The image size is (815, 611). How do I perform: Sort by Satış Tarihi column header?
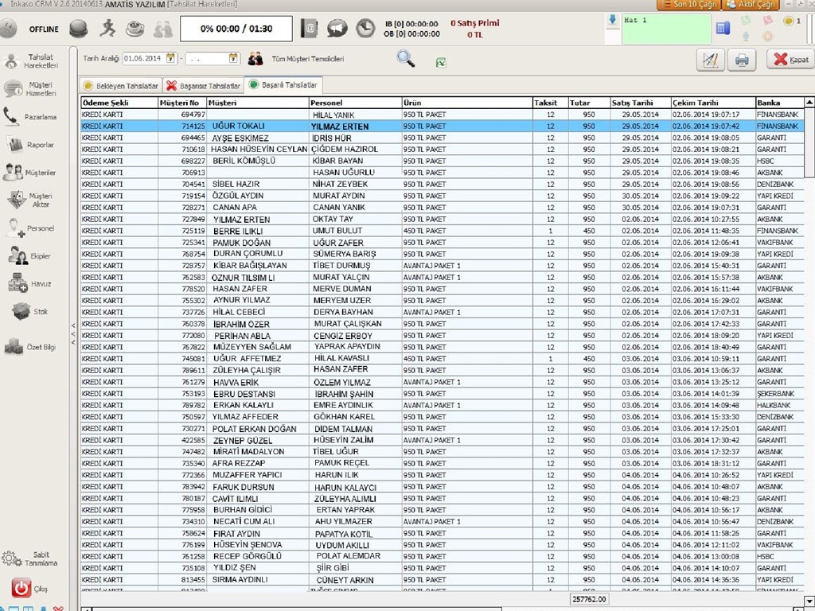(x=640, y=103)
